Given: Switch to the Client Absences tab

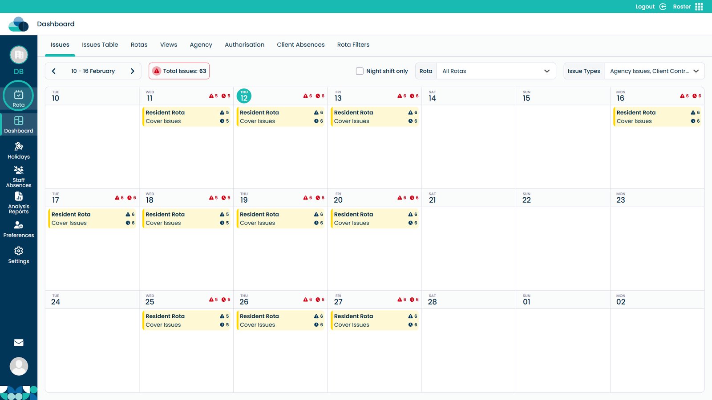Looking at the screenshot, I should coord(300,45).
